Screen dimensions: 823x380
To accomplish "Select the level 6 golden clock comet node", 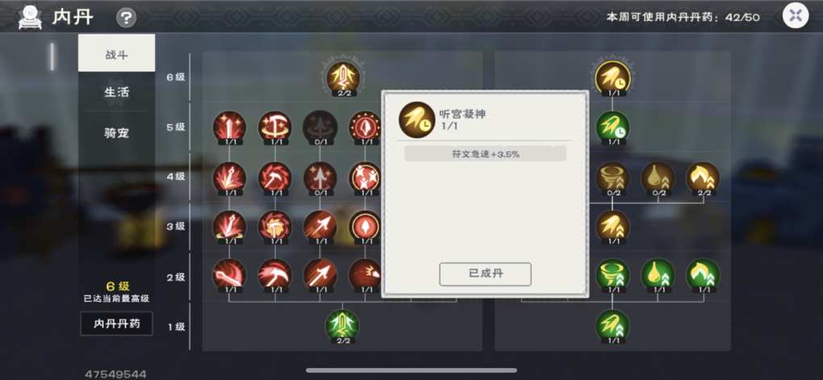I will [x=612, y=77].
